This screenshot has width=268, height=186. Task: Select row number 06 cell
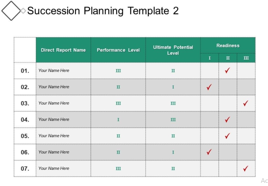[25, 152]
